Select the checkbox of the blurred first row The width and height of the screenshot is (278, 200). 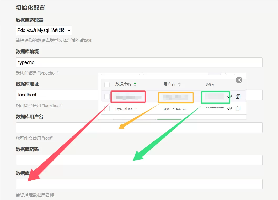[x=107, y=96]
